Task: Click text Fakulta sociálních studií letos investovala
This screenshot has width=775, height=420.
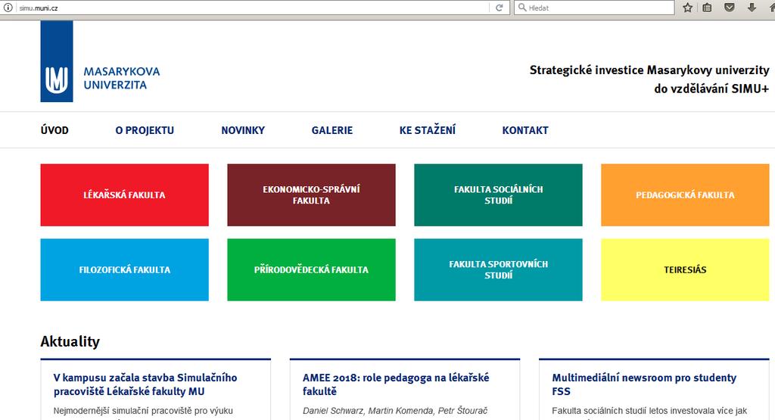Action: [x=649, y=411]
